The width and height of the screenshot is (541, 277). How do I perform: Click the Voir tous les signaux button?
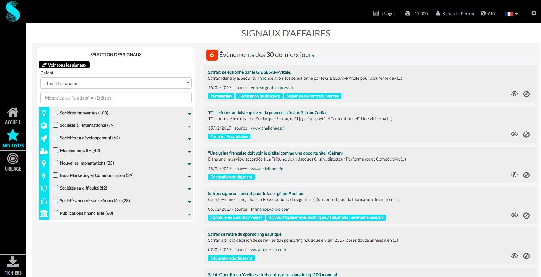tap(64, 65)
